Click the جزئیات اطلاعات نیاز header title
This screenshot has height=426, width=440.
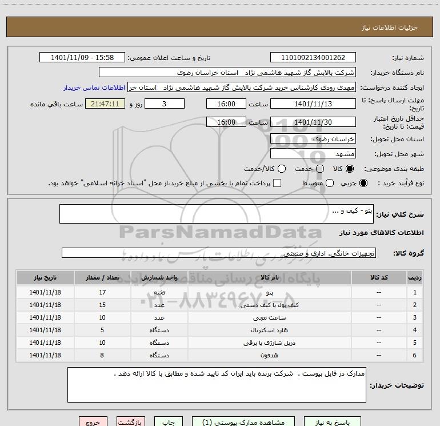[x=390, y=27]
